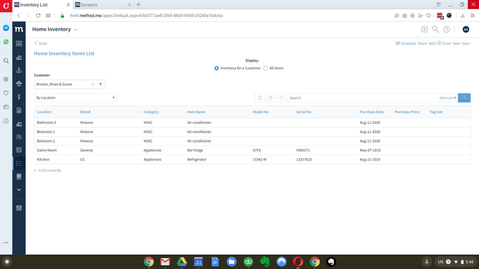Screen dimensions: 479x269
Task: Clear the selected customer with X
Action: pos(93,84)
